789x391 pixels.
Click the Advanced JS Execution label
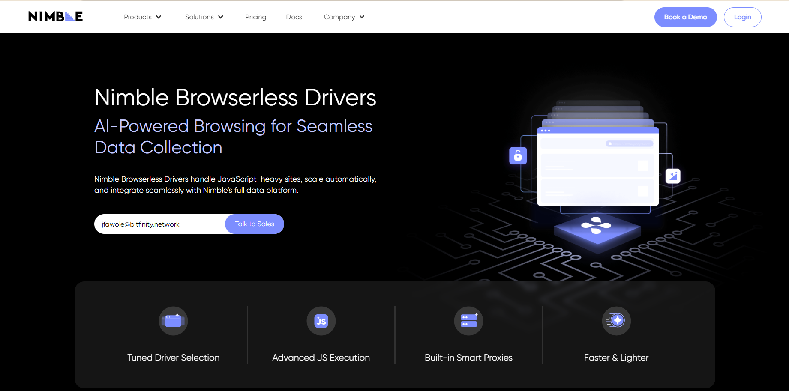tap(321, 358)
